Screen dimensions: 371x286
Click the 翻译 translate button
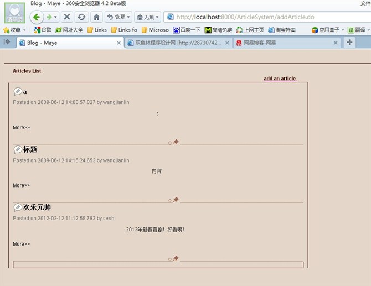pos(357,30)
